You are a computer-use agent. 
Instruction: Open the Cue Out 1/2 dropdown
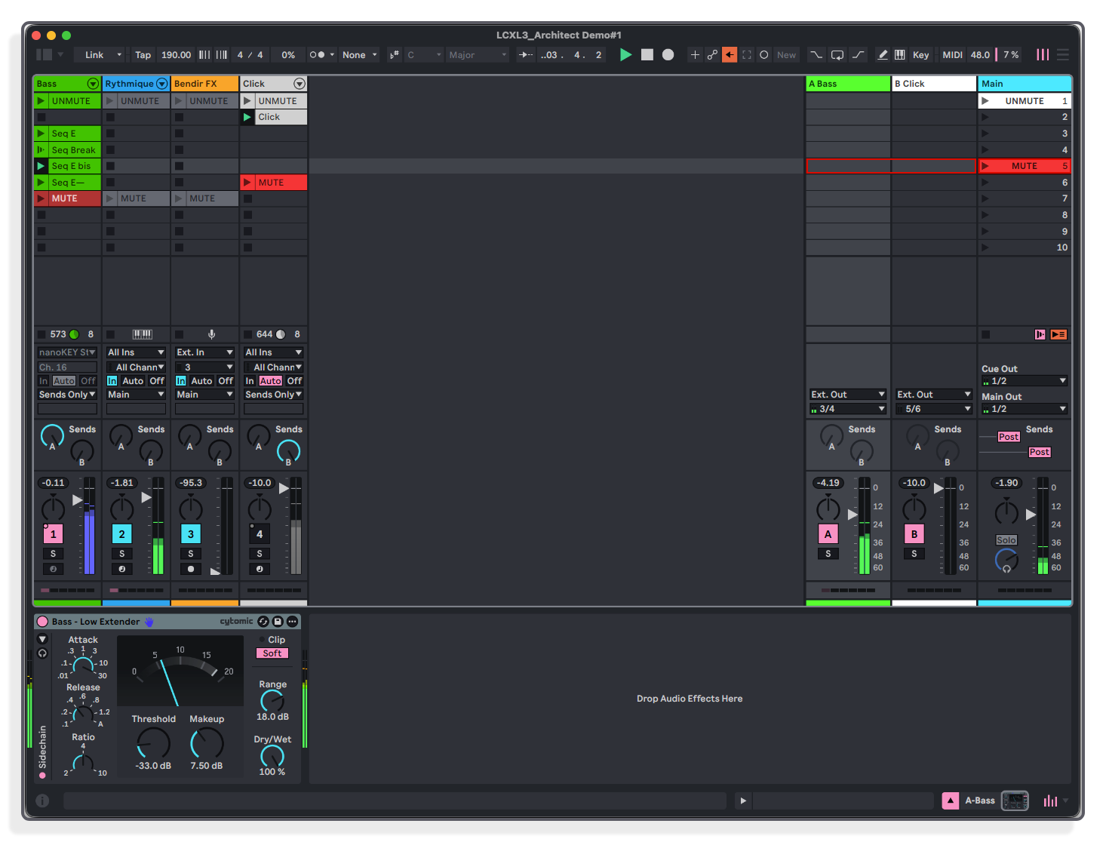pos(1025,381)
